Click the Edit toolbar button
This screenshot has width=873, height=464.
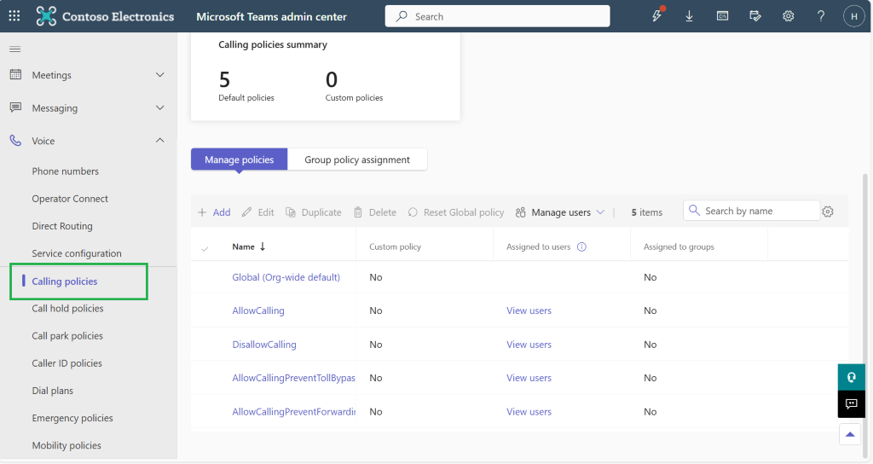[x=257, y=212]
